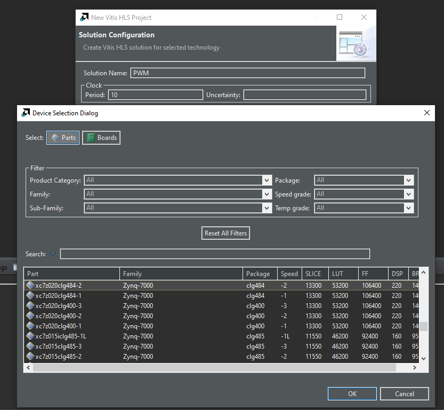Click the horizontal scrollbar left arrow

coord(28,367)
